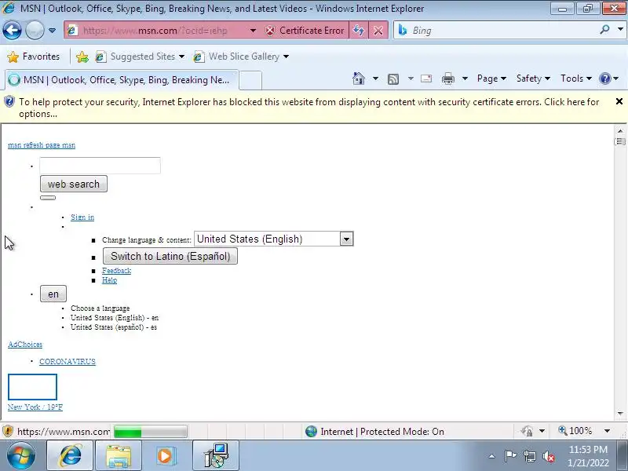Click the Read mail icon
The height and width of the screenshot is (471, 628).
pyautogui.click(x=426, y=78)
